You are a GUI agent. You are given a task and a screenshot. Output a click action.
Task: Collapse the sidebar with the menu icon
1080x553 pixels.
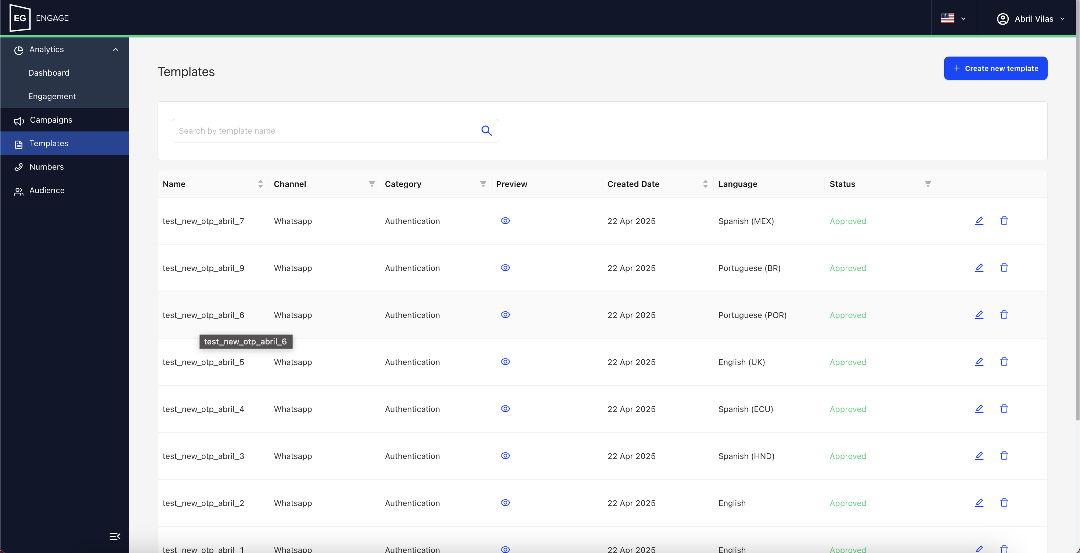pos(115,536)
